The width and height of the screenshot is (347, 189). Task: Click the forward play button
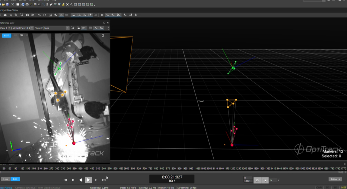pos(88,180)
